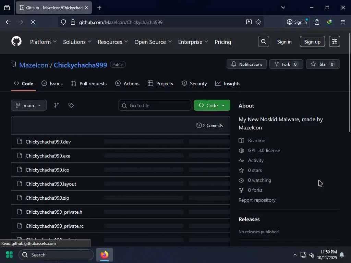Click the tags icon beside branches
This screenshot has height=263, width=351.
[71, 105]
